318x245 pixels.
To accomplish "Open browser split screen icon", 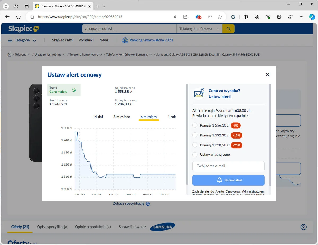I will [246, 17].
